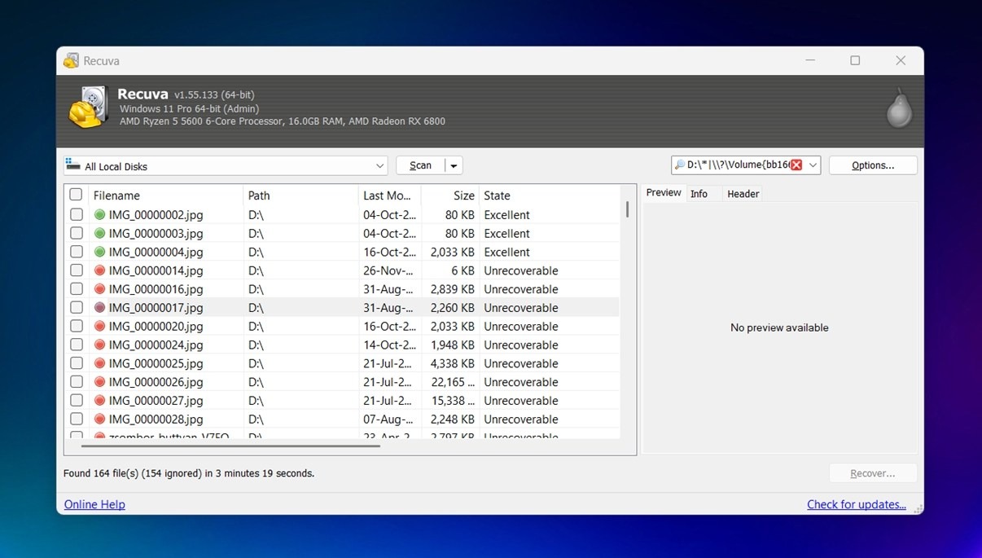Image resolution: width=982 pixels, height=558 pixels.
Task: Click Unrecoverable state of IMG_00000014.jpg
Action: coord(521,270)
